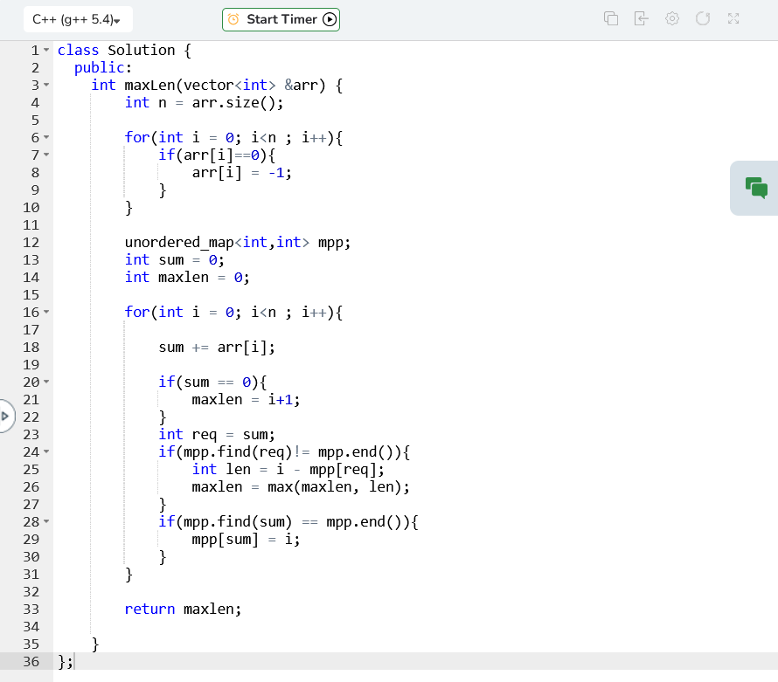778x682 pixels.
Task: Collapse the fold arrow at line 7
Action: 46,155
